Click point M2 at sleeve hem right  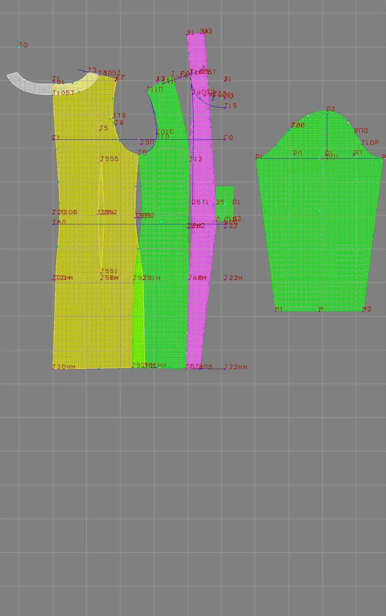pos(363,311)
